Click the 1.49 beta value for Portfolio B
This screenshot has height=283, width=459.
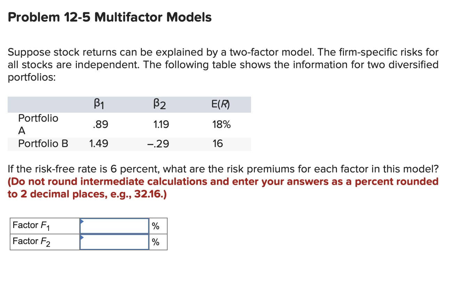coord(98,143)
